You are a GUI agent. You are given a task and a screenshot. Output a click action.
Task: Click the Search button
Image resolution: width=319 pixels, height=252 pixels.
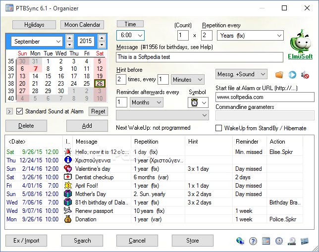(x=82, y=241)
